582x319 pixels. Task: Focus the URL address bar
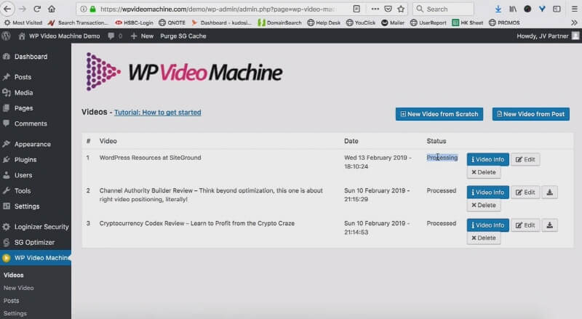pyautogui.click(x=217, y=9)
